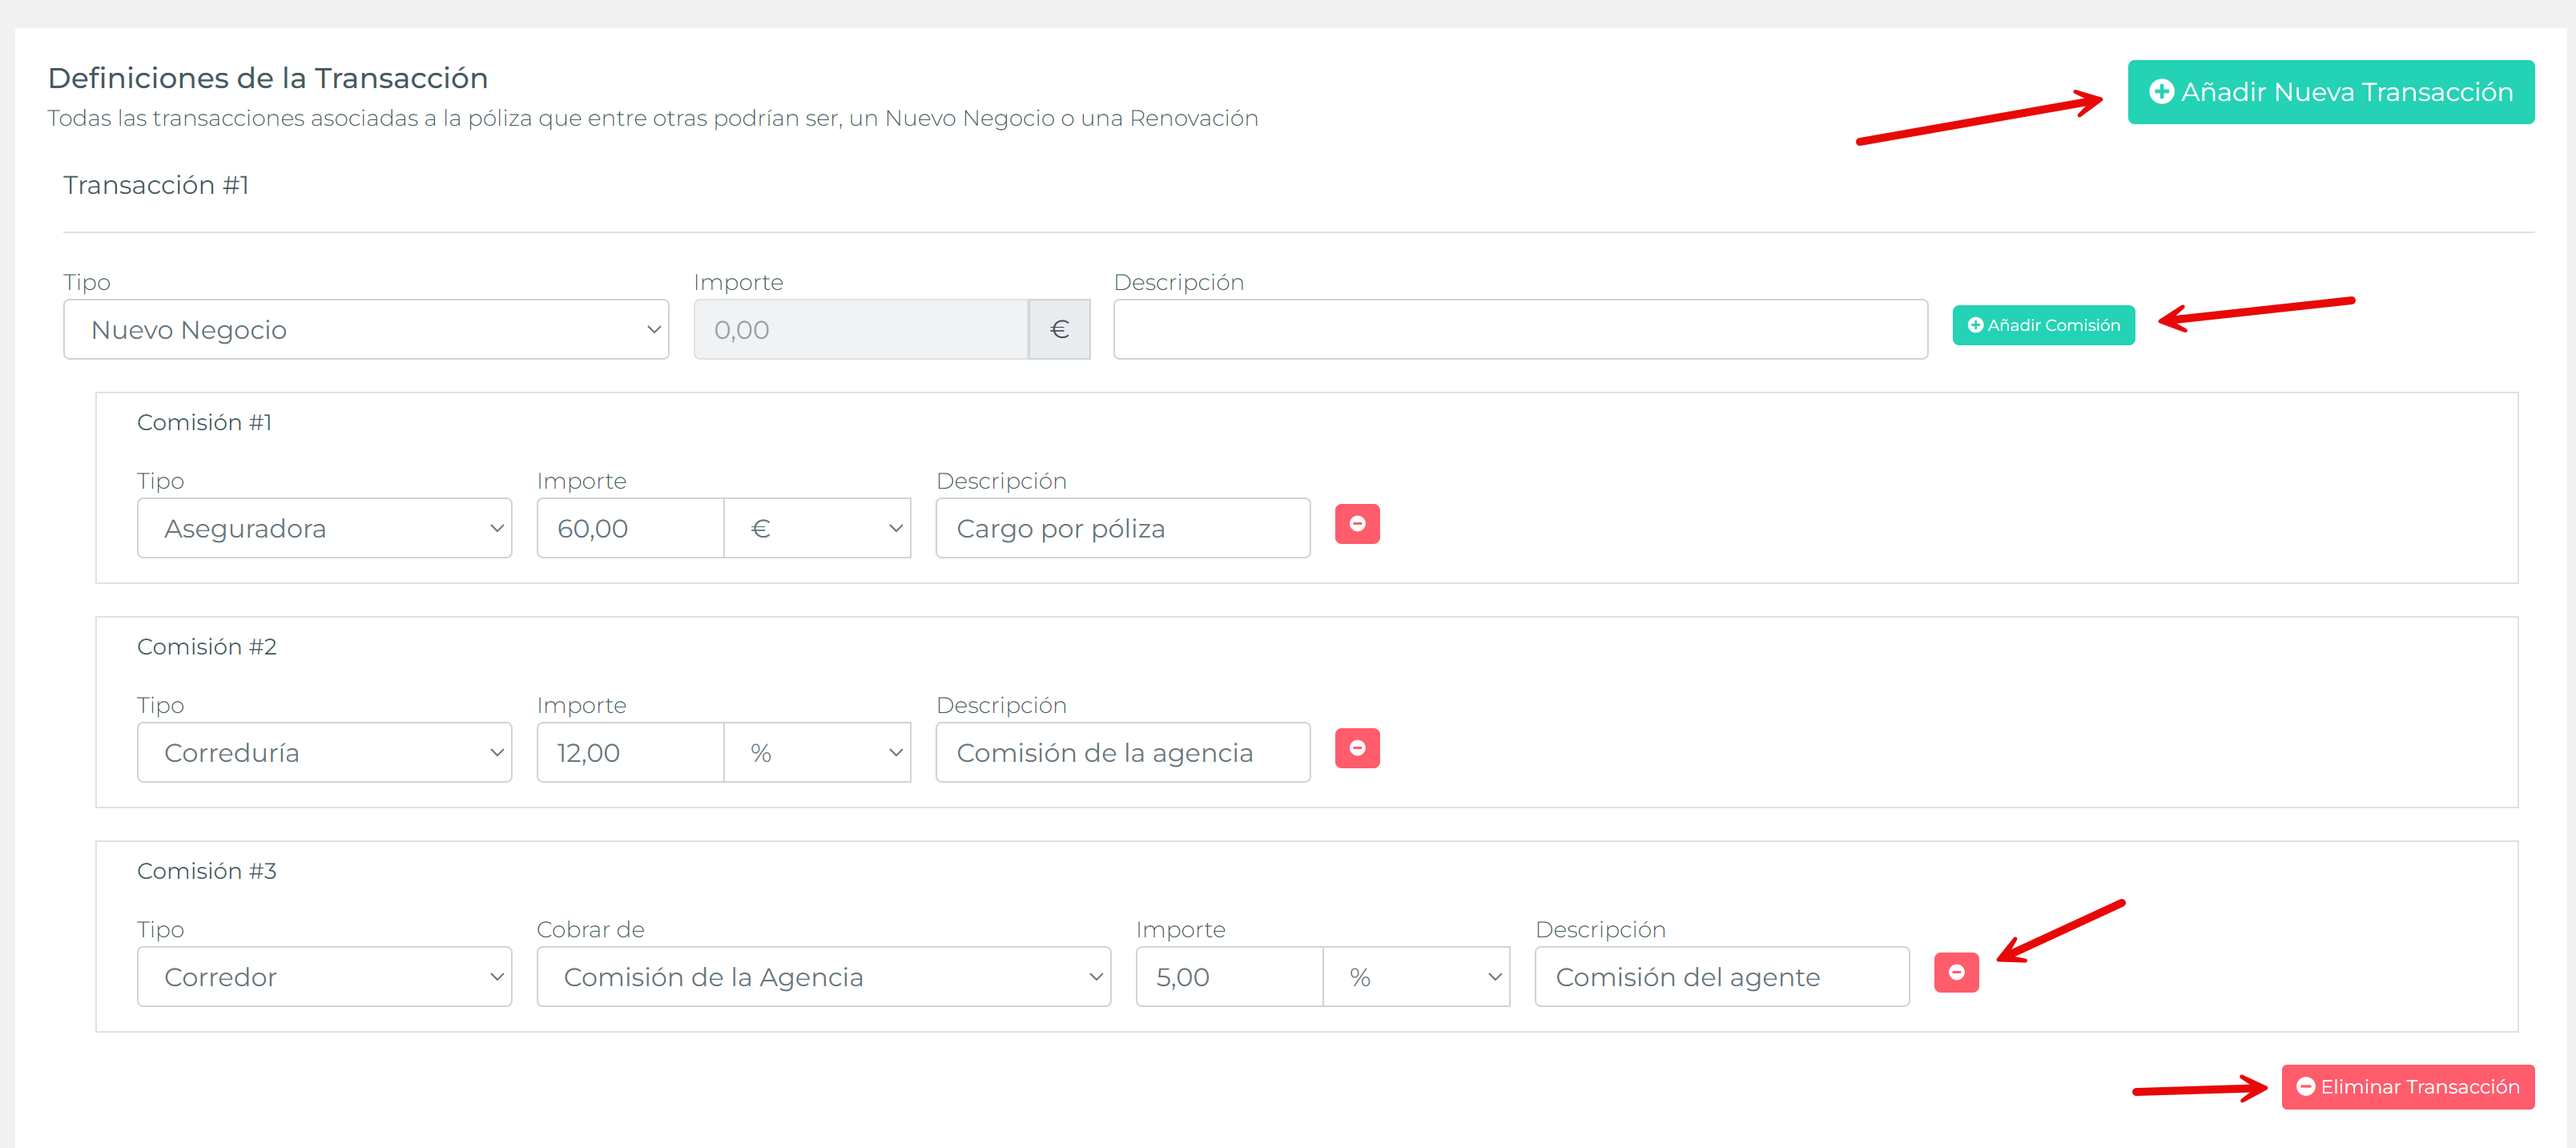
Task: Remove Comisión #1 with its red minus icon
Action: click(x=1356, y=524)
